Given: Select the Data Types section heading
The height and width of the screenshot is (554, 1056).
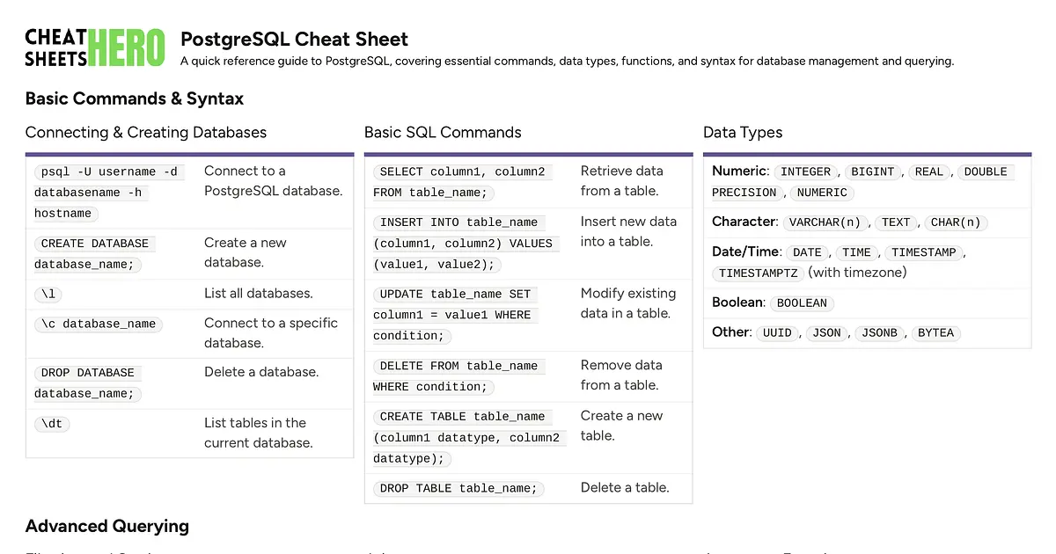Looking at the screenshot, I should 743,133.
